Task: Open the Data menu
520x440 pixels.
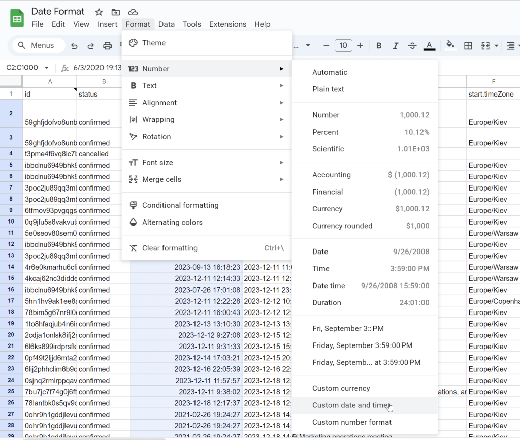Action: click(x=167, y=24)
